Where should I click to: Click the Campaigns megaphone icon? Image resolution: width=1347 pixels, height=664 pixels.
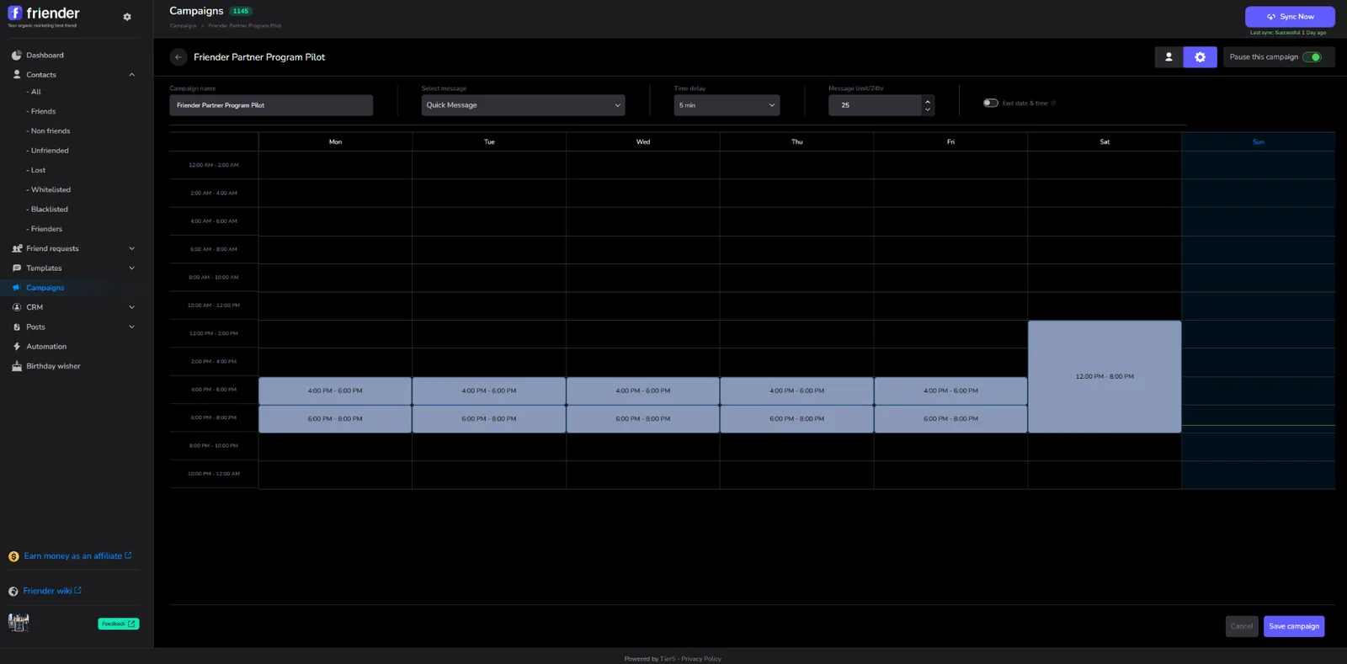[x=16, y=288]
